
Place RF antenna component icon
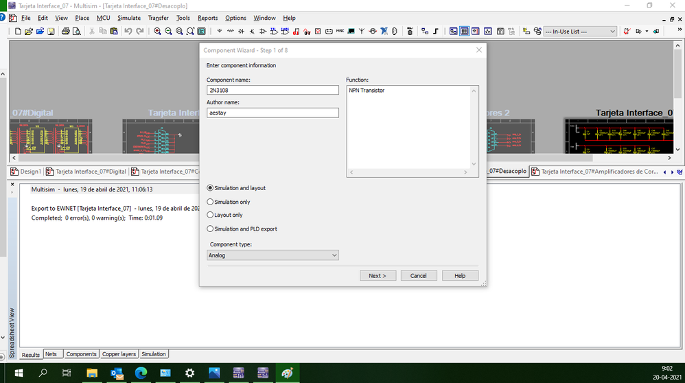362,31
